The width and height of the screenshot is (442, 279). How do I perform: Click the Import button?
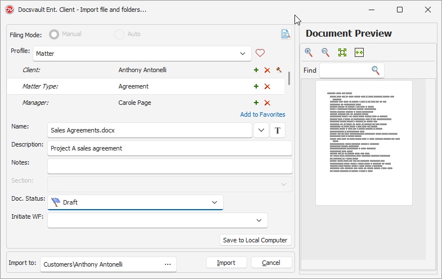[226, 263]
